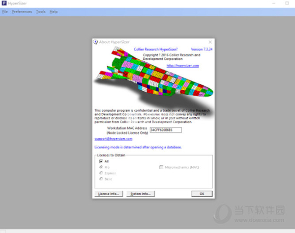
Task: Open the Help menu
Action: click(x=54, y=12)
